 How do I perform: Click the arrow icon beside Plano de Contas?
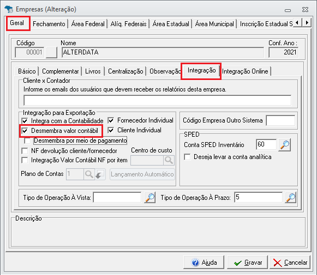100,174
